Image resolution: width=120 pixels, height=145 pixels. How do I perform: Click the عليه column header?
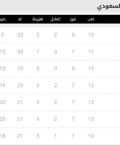3,19
